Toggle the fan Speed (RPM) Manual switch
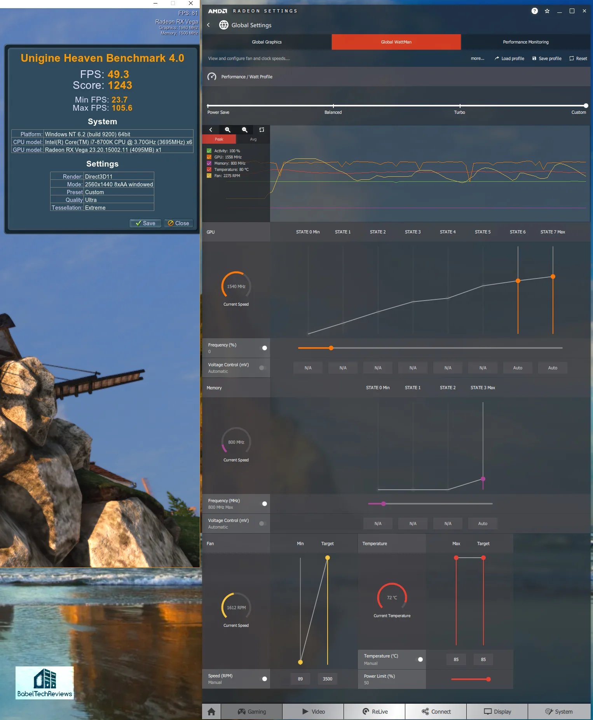The width and height of the screenshot is (593, 720). pos(263,679)
